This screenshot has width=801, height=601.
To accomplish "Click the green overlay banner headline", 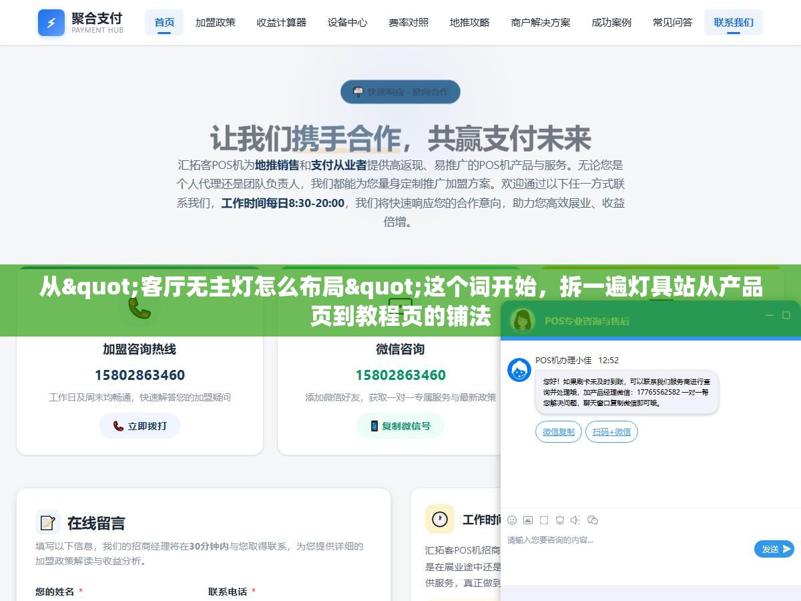I will pyautogui.click(x=400, y=301).
